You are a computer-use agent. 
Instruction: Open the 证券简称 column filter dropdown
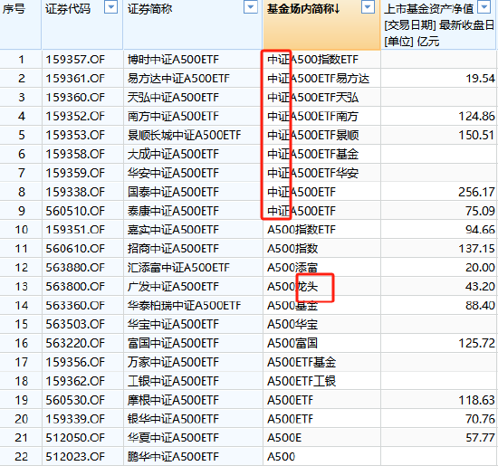[250, 6]
